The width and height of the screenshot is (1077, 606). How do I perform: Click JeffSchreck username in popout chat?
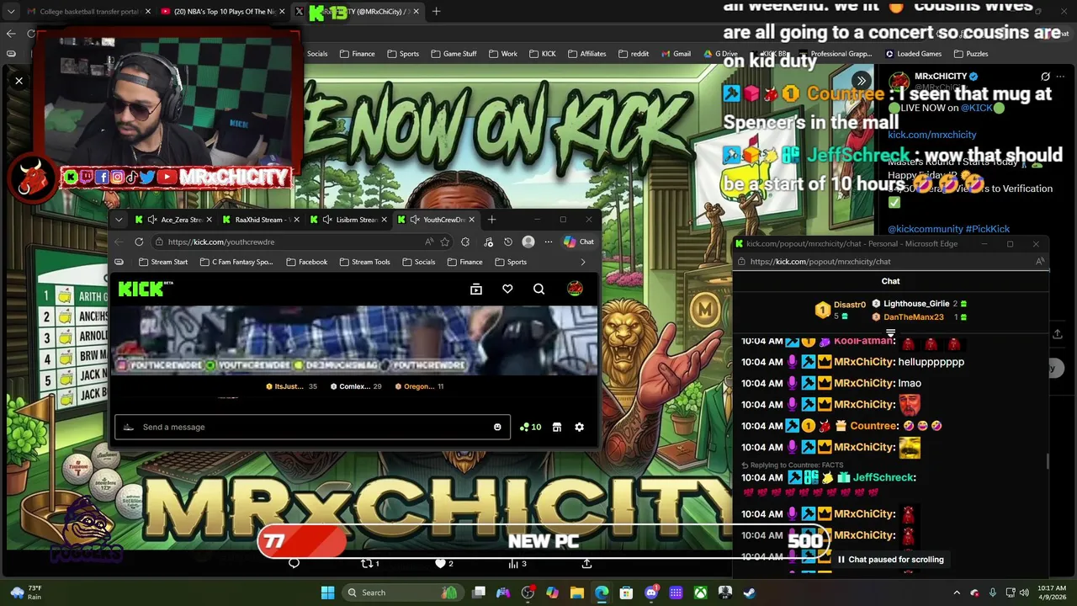point(883,477)
